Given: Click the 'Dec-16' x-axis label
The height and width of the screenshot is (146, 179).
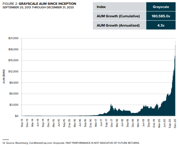Looking at the screenshot, I should click(x=90, y=123).
